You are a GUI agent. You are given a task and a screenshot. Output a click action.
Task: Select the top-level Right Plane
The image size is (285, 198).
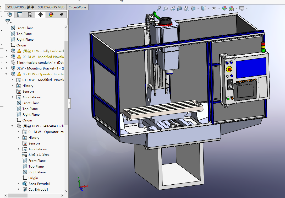25,40
